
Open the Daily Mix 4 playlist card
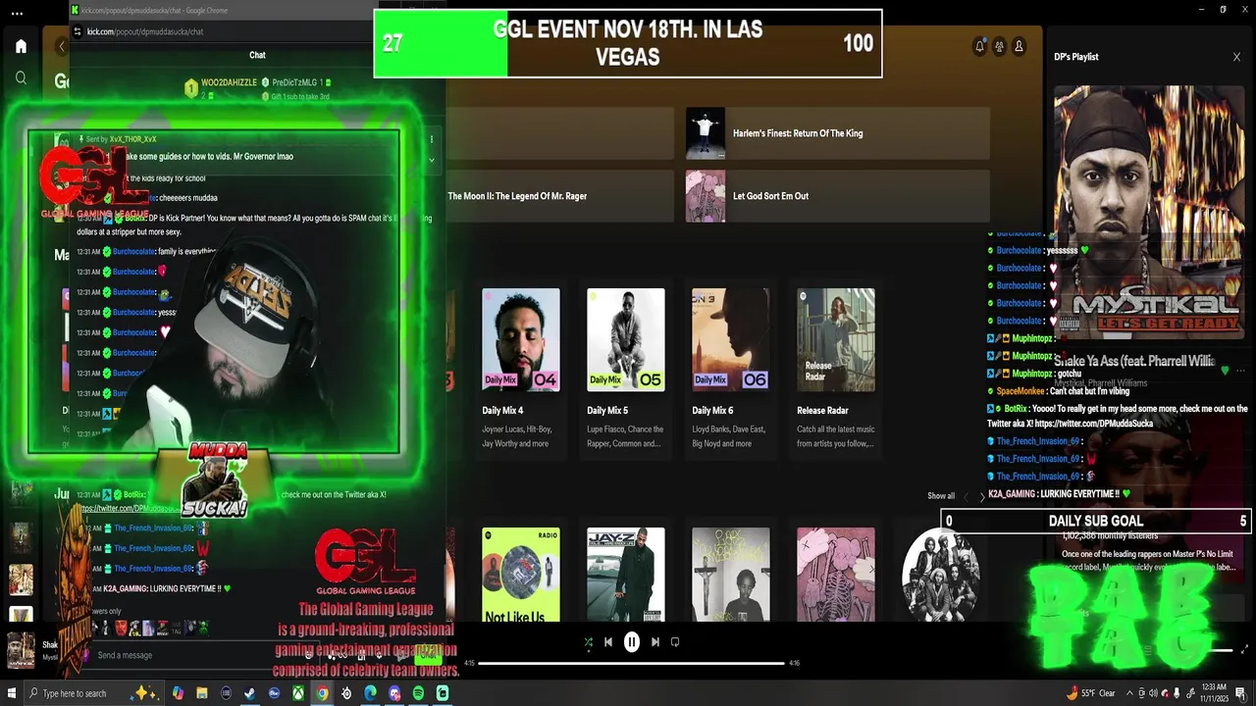[x=521, y=369]
